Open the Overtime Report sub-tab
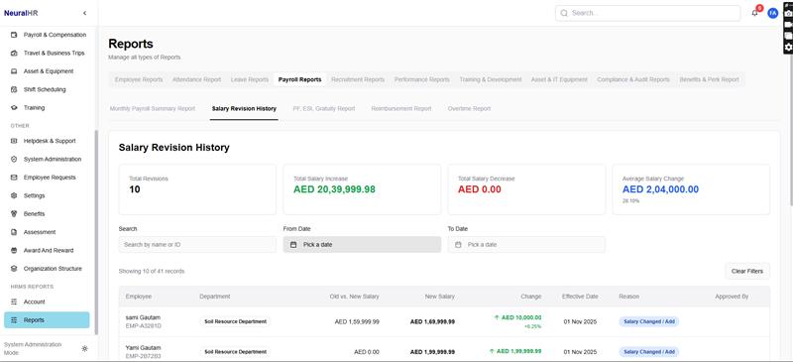 click(469, 109)
